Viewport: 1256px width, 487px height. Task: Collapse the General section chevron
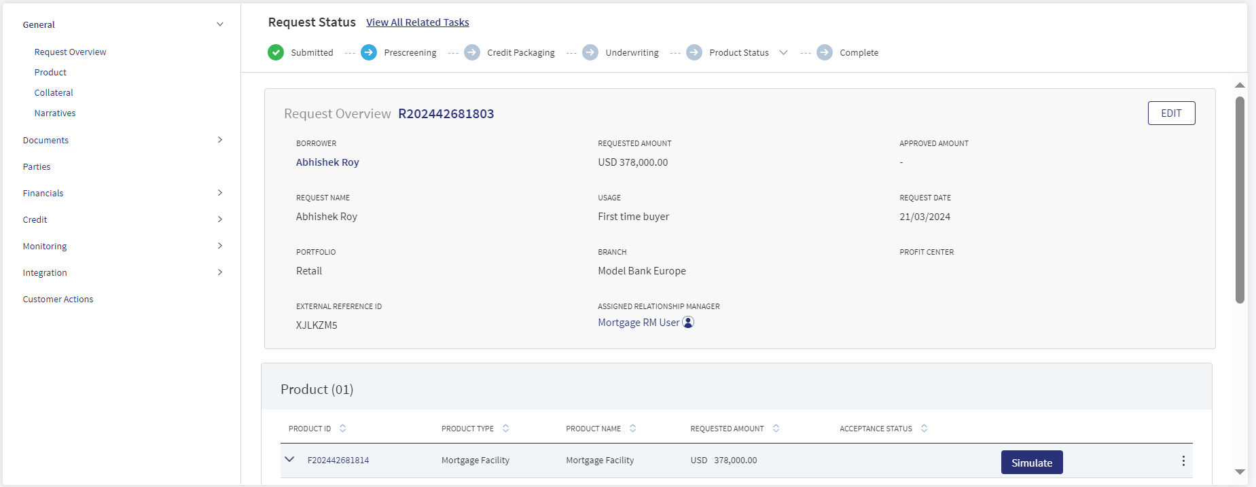pyautogui.click(x=220, y=24)
